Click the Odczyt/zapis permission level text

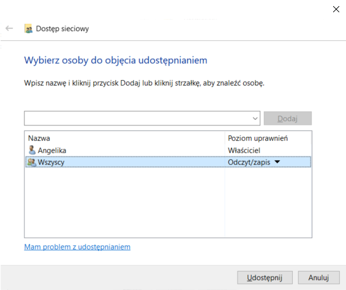(x=249, y=162)
